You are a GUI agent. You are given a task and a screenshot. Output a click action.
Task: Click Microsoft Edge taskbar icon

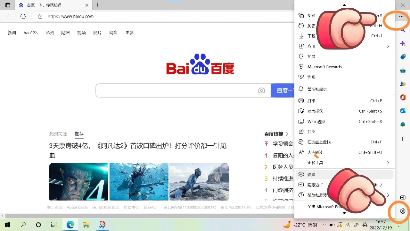pyautogui.click(x=70, y=225)
